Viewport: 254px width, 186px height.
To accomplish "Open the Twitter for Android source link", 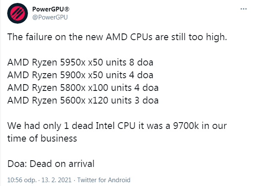I will 104,180.
